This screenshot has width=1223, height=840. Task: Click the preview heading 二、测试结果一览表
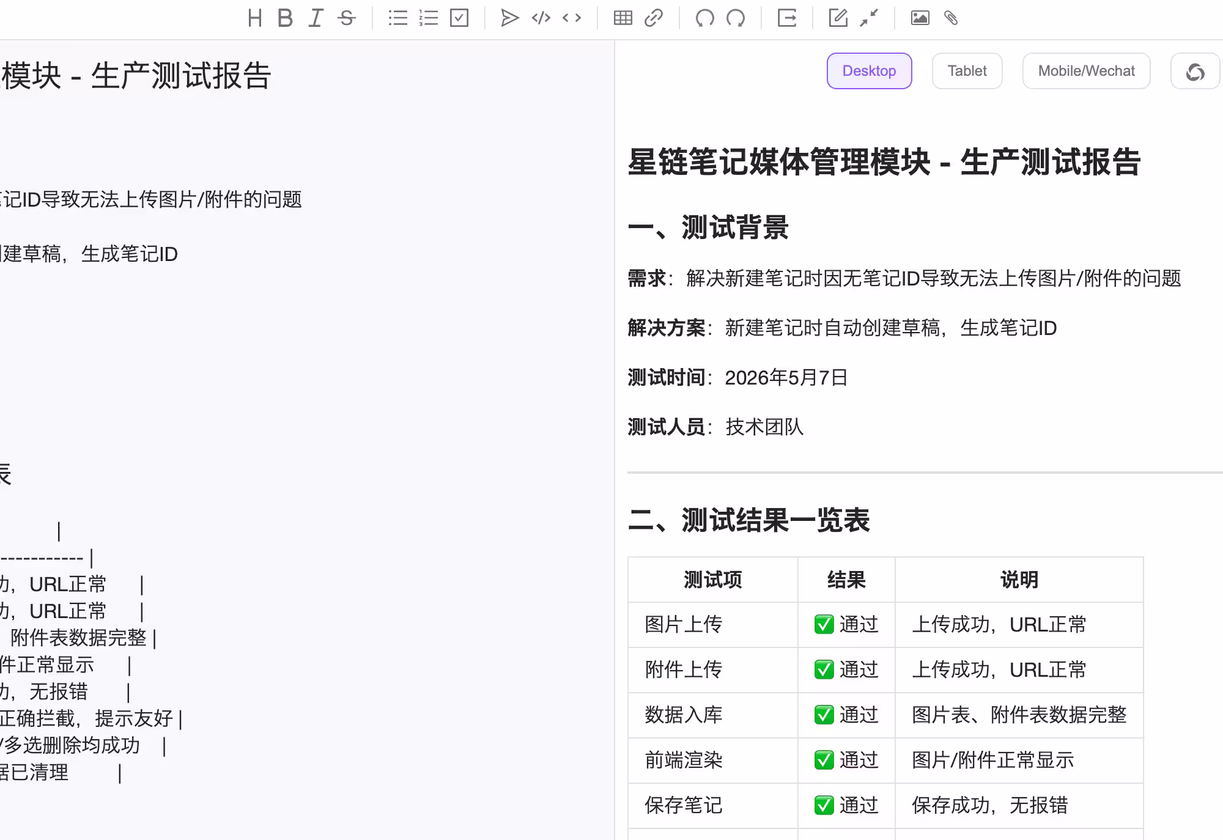coord(749,520)
